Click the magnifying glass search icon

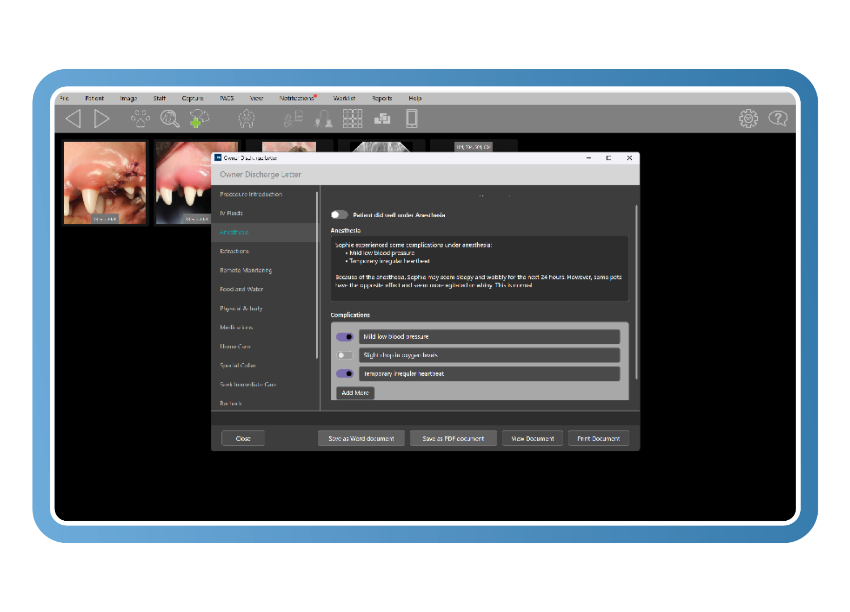point(169,119)
